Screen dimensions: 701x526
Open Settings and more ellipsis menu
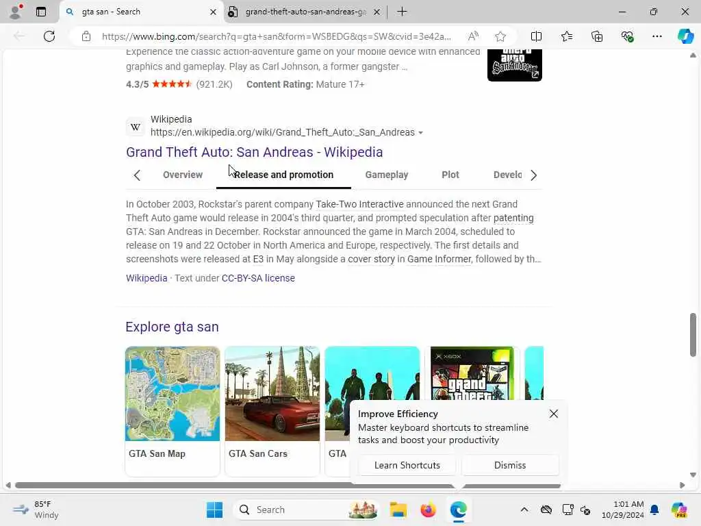(657, 36)
